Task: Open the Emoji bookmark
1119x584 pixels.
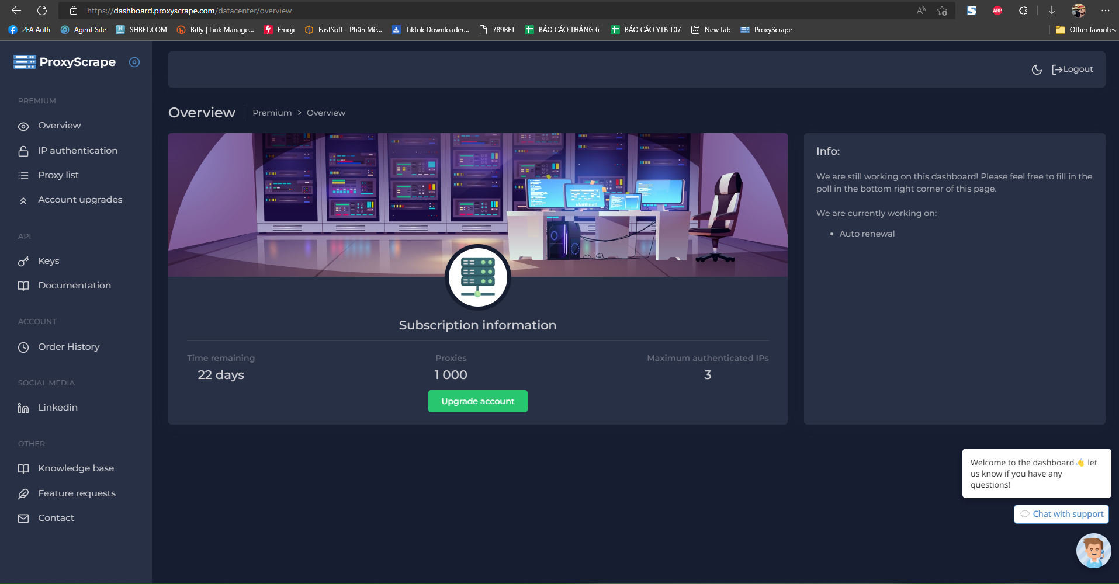Action: click(x=279, y=30)
